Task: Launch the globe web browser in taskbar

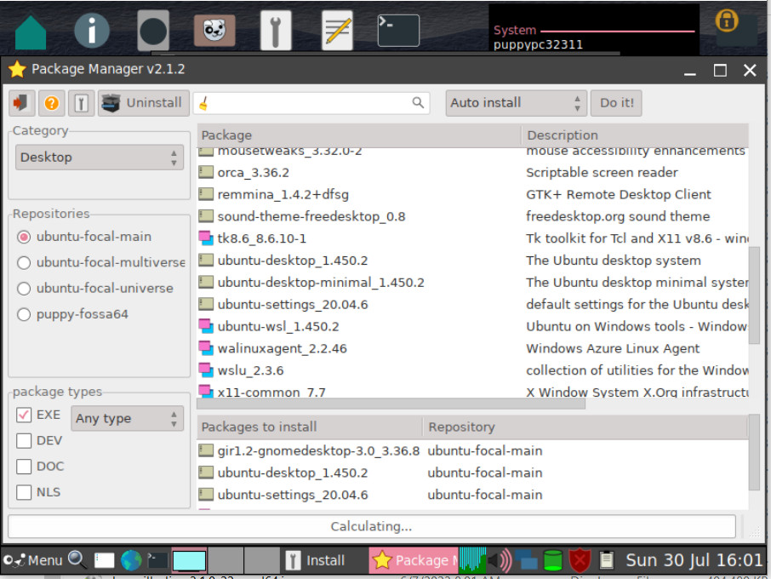Action: 131,560
